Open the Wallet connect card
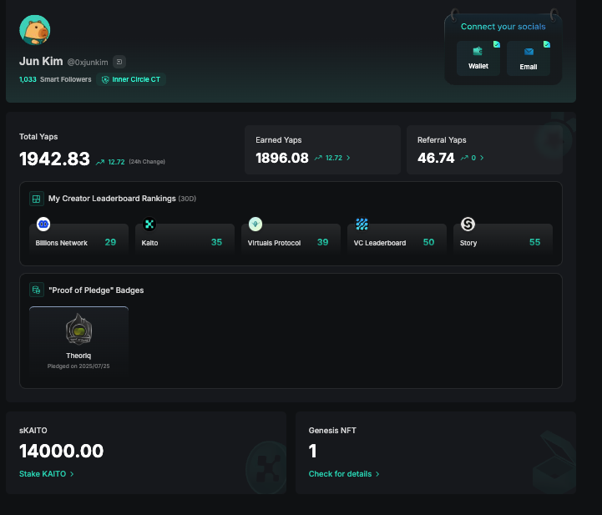Screen dimensions: 602x515 click(x=478, y=58)
